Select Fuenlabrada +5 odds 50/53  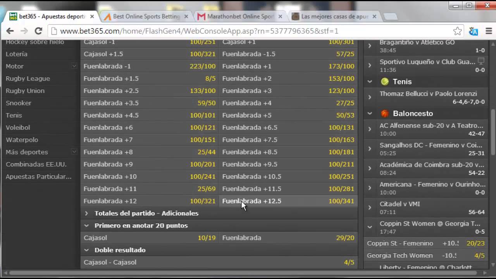288,115
